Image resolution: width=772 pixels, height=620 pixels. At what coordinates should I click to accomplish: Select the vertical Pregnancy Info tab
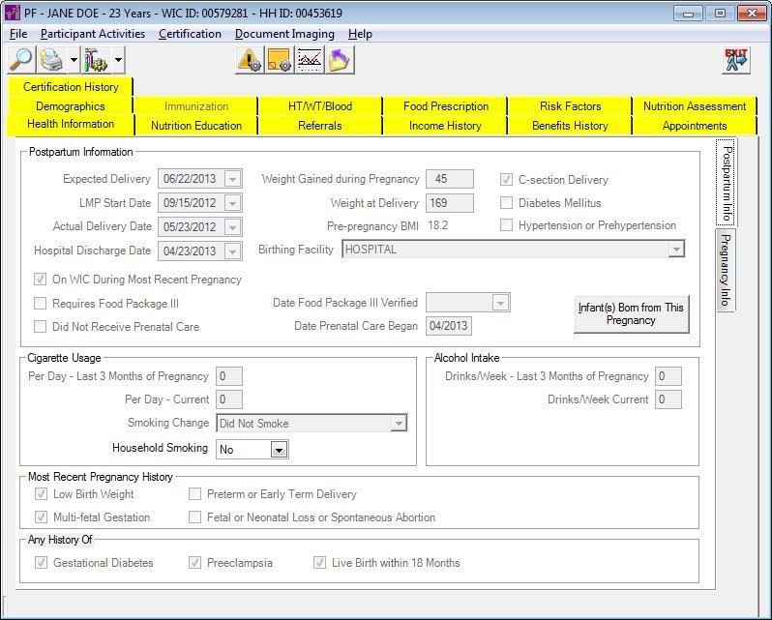pyautogui.click(x=726, y=270)
